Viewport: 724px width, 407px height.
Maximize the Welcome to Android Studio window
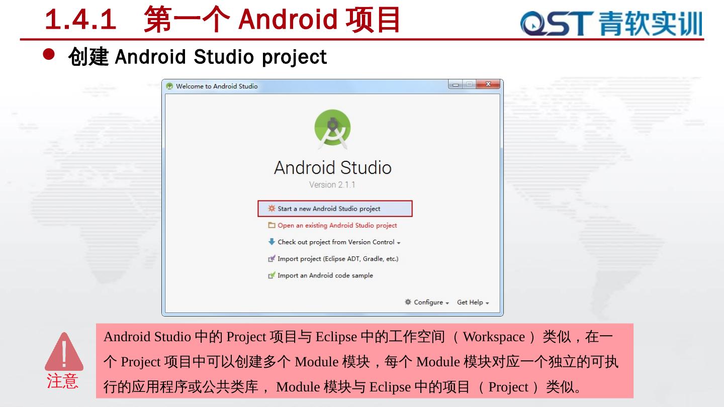click(469, 84)
